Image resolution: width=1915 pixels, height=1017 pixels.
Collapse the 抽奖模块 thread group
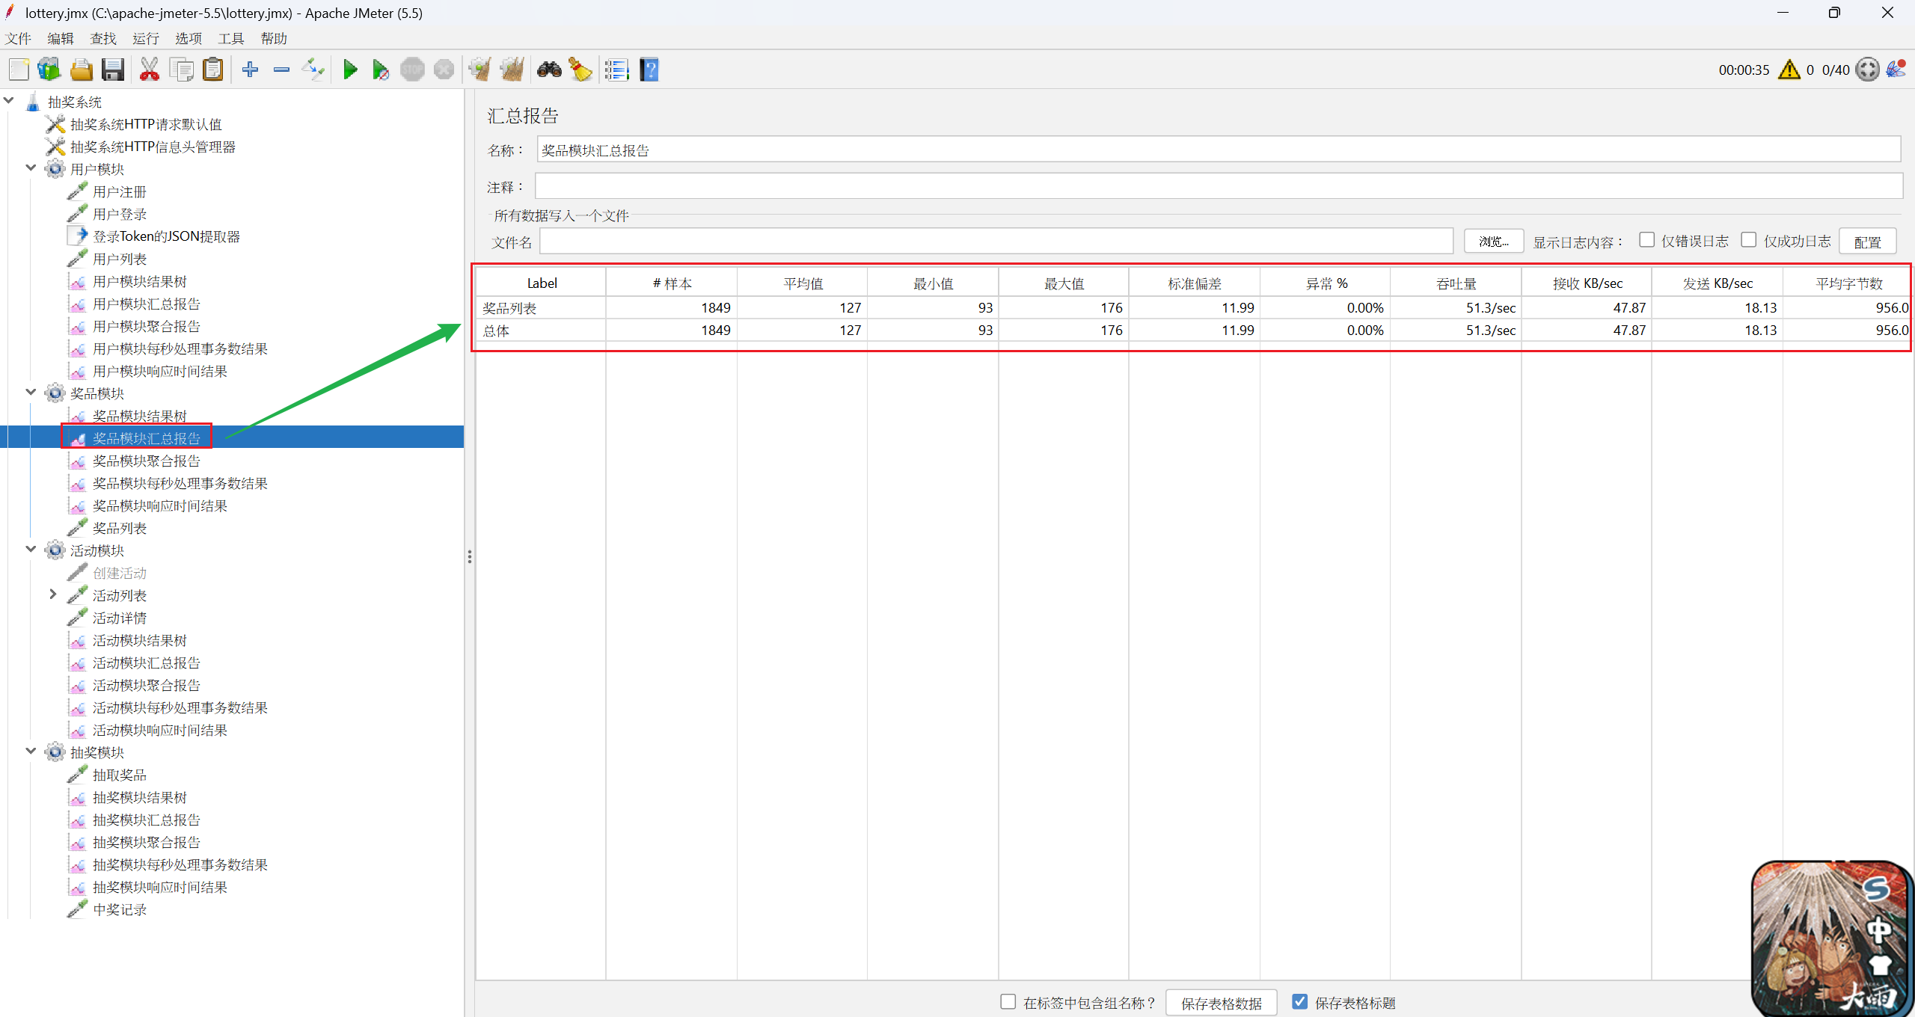[x=31, y=752]
